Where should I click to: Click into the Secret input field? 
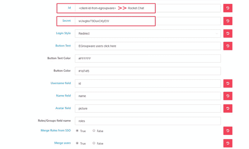(148, 21)
